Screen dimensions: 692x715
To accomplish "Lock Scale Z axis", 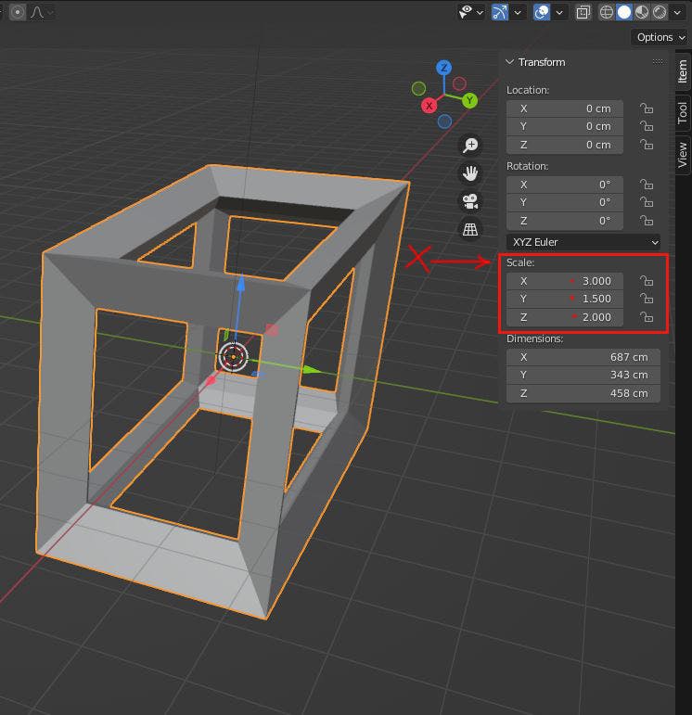I will coord(647,317).
